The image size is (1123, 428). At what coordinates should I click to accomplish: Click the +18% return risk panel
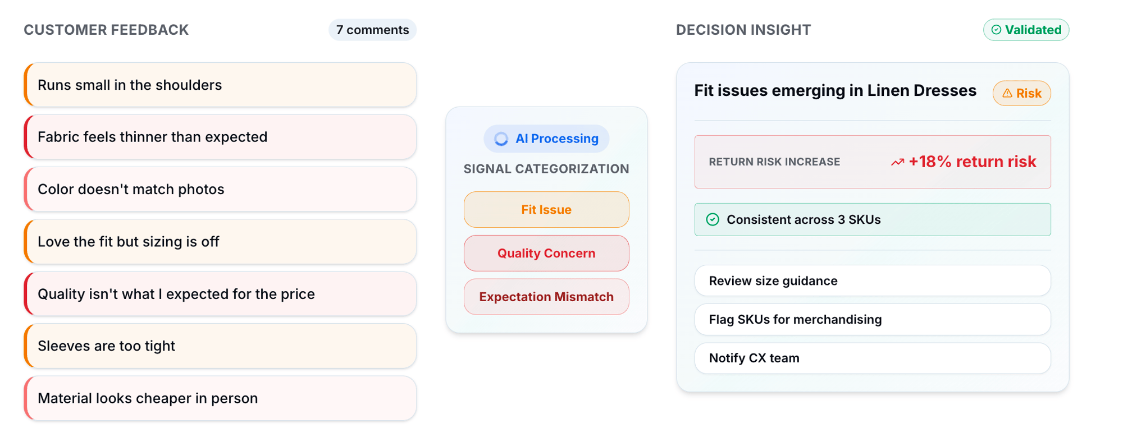(872, 162)
